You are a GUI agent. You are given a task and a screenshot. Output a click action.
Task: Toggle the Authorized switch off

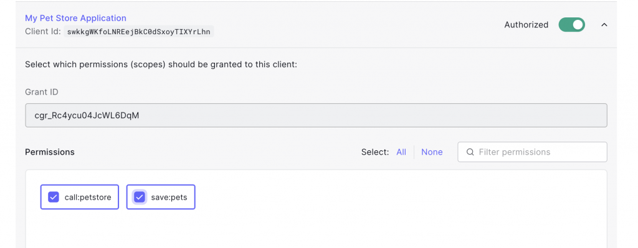pos(572,25)
